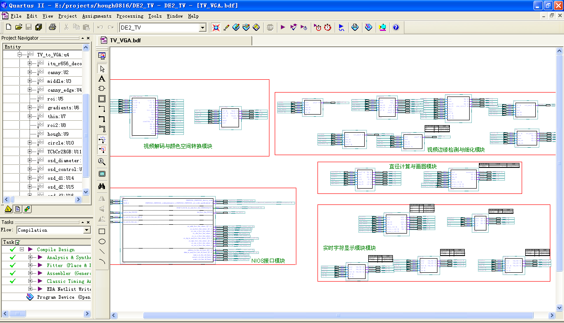Select the Line drawing tool
Image resolution: width=564 pixels, height=323 pixels.
coord(102,252)
